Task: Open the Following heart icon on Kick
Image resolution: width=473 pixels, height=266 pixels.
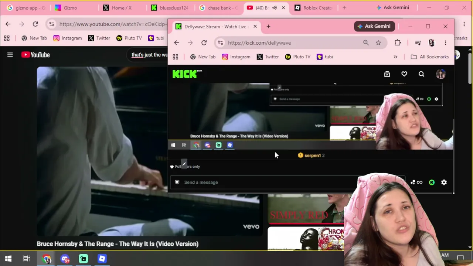Action: (404, 74)
